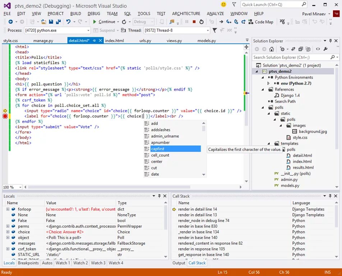
Task: Collapse the templates folder in Solution Explorer
Action: [x=269, y=143]
